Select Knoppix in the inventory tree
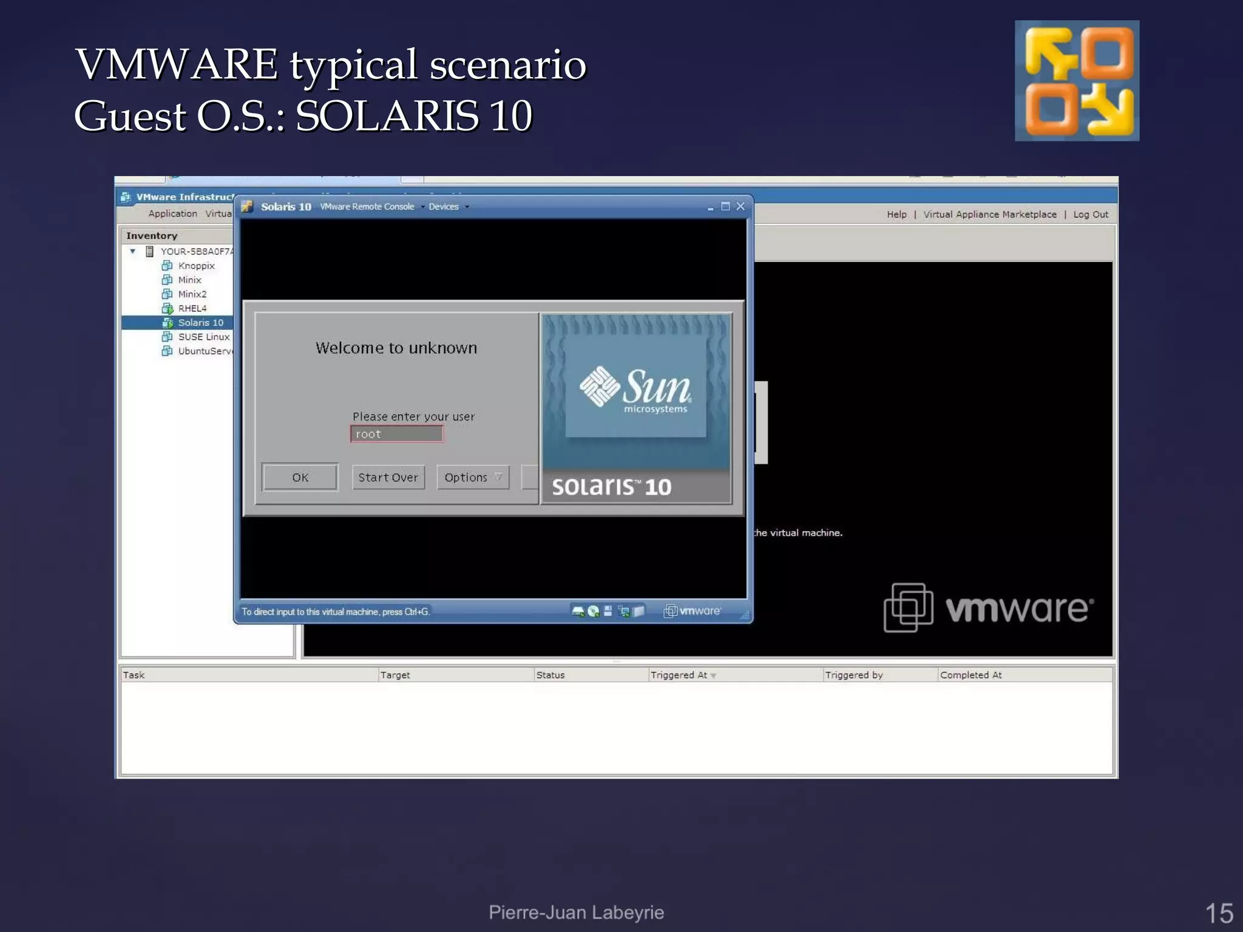The height and width of the screenshot is (932, 1243). tap(196, 265)
